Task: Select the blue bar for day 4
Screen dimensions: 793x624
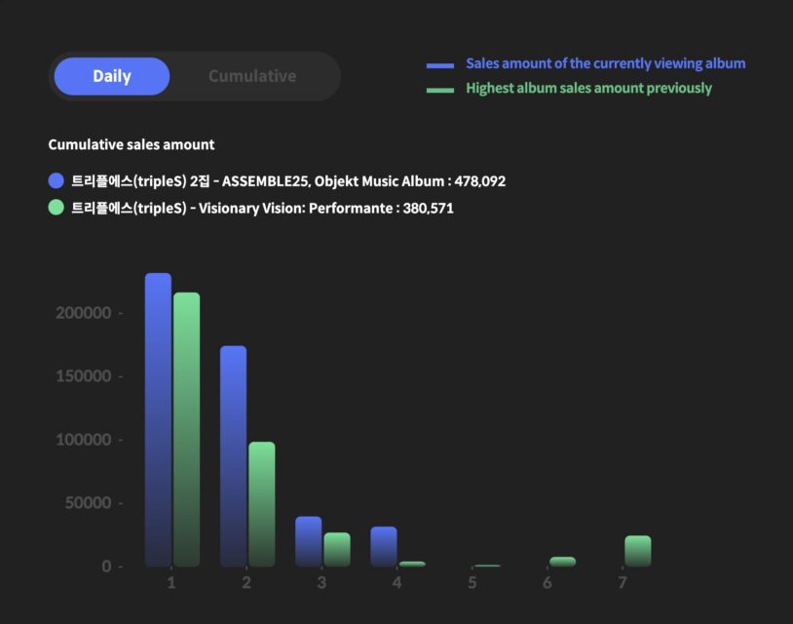Action: pyautogui.click(x=384, y=546)
